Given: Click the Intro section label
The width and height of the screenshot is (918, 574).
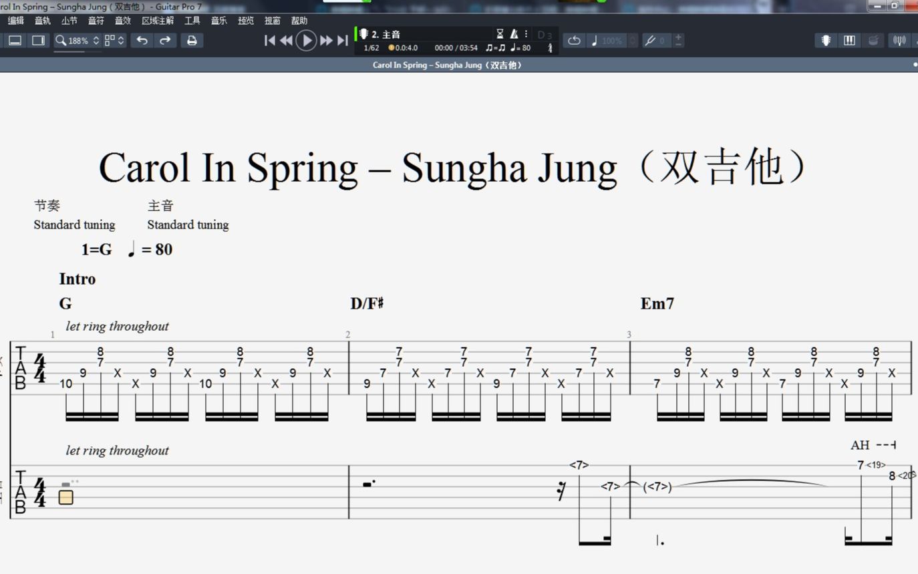Looking at the screenshot, I should coord(78,279).
